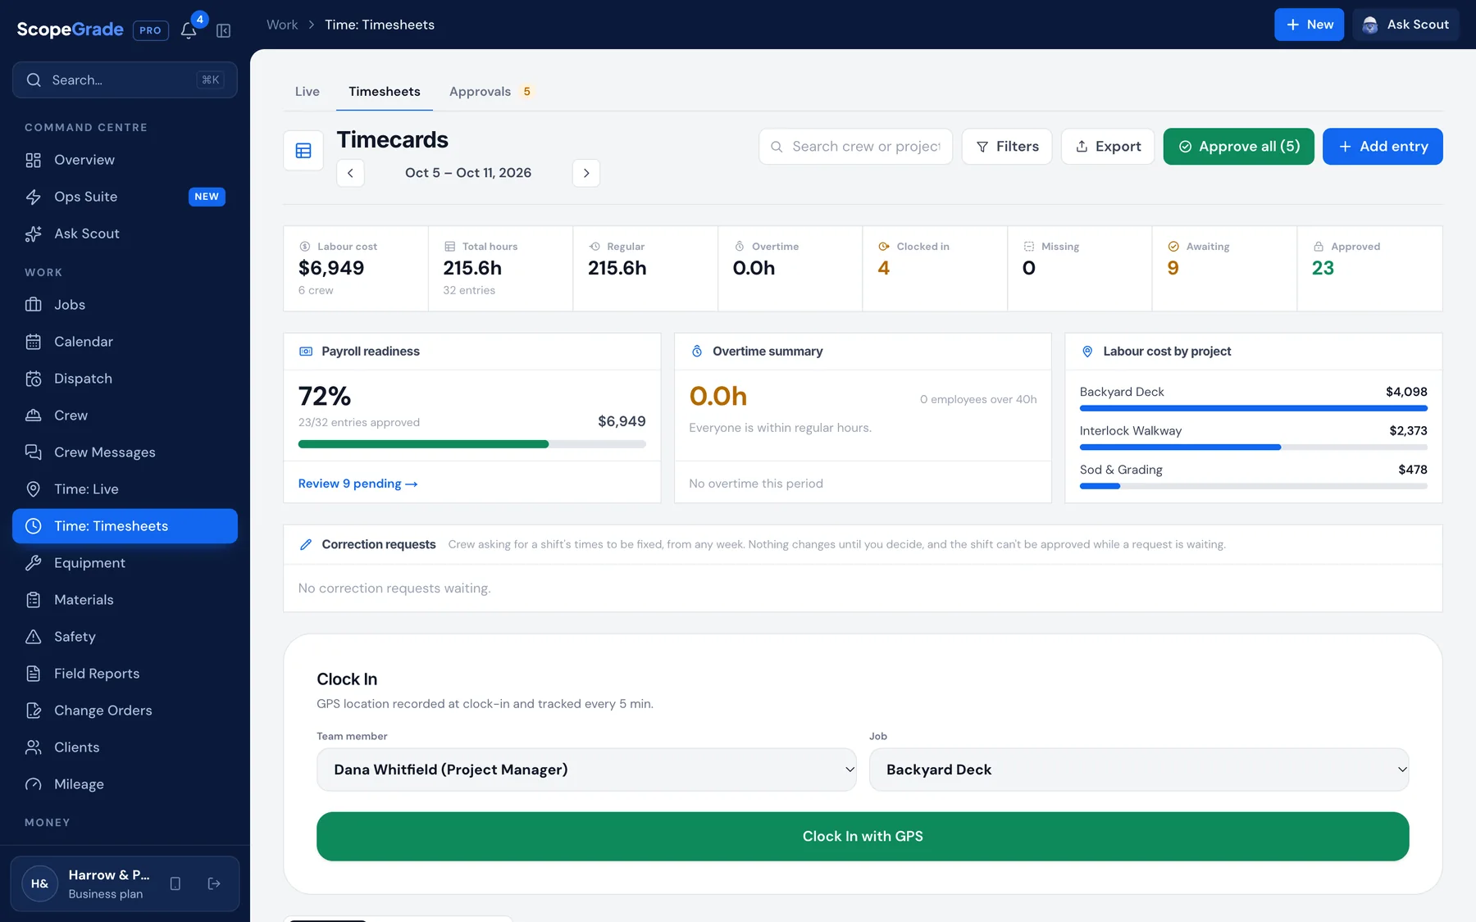Open the Crew page

pos(125,416)
